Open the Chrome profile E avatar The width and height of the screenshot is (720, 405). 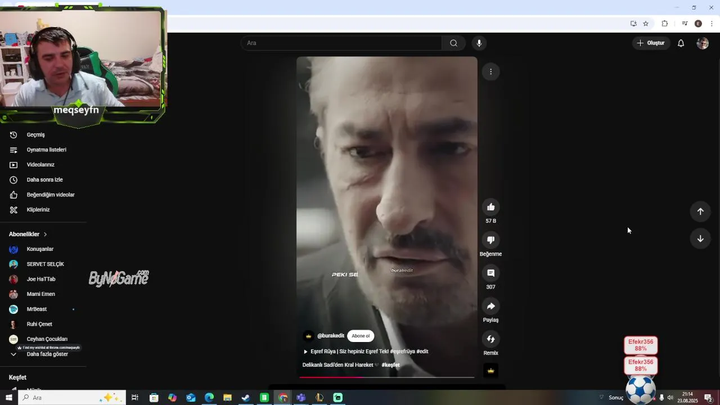[698, 24]
